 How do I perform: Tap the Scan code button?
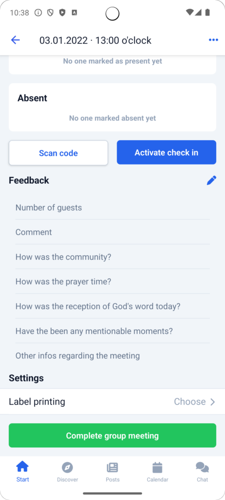point(58,153)
